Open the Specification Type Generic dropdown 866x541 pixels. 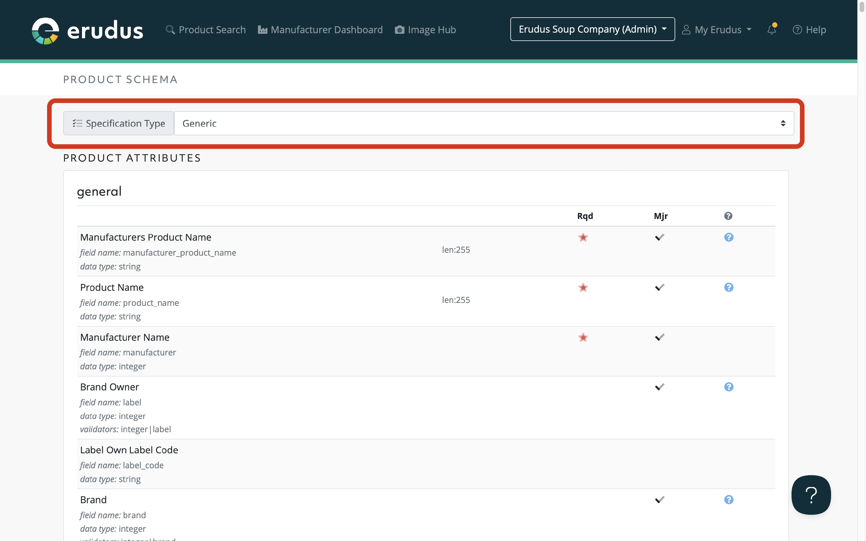pos(484,123)
